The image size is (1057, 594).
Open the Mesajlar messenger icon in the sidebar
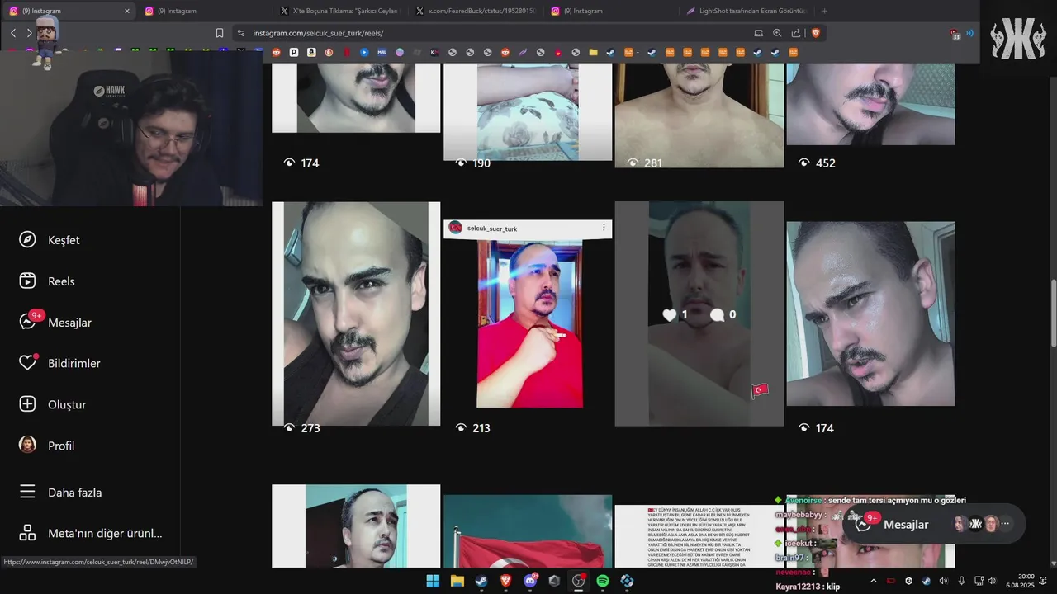(27, 322)
